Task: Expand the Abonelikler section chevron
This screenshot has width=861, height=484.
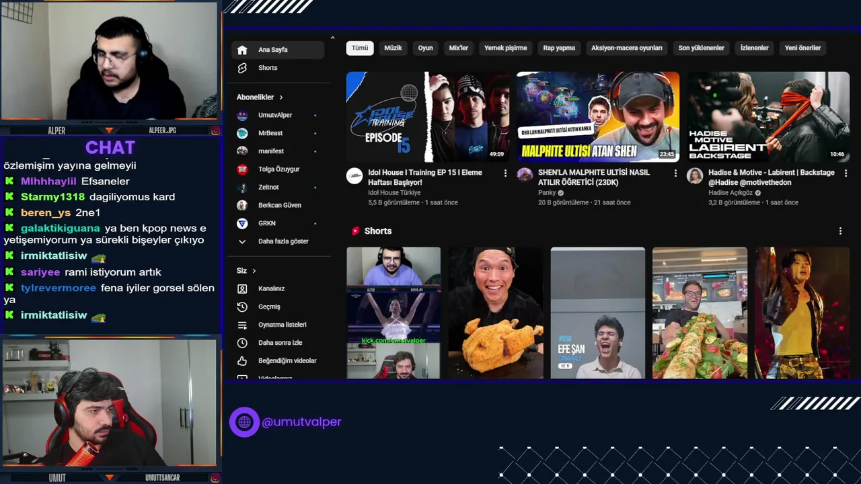Action: click(x=280, y=97)
